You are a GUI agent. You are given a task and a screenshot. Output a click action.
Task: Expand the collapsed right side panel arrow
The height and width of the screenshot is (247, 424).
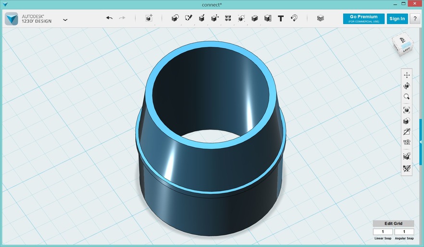click(421, 142)
